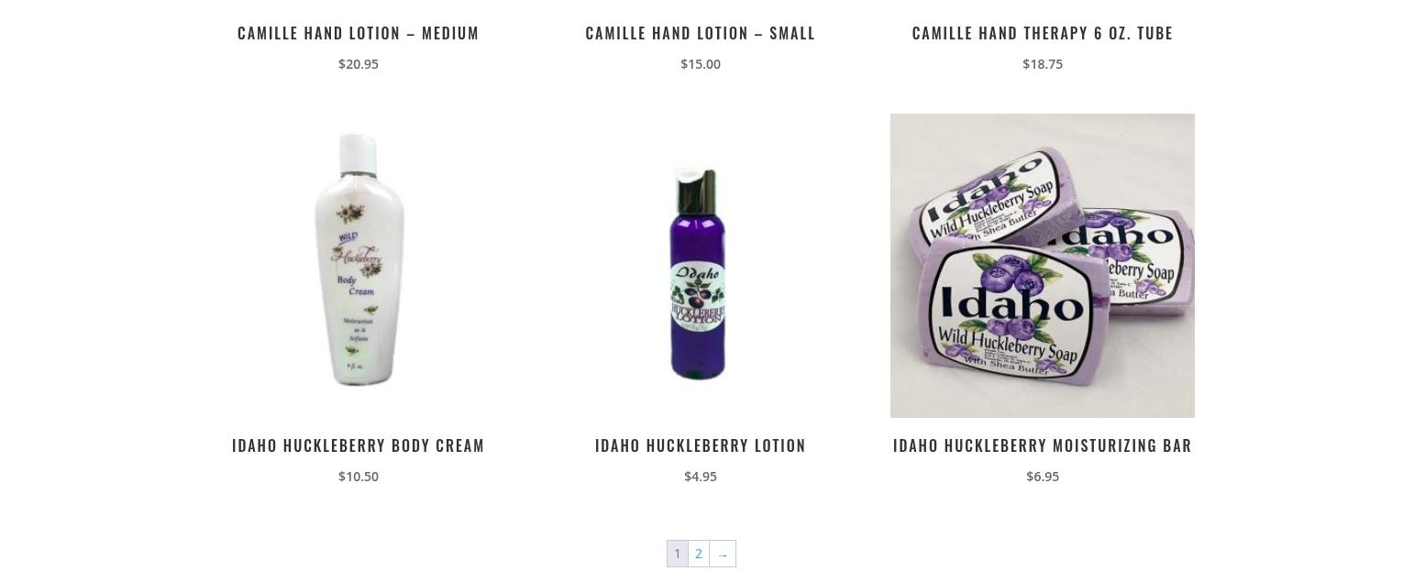This screenshot has width=1403, height=571.
Task: Click the Idaho Huckleberry Lotion title
Action: (x=701, y=445)
